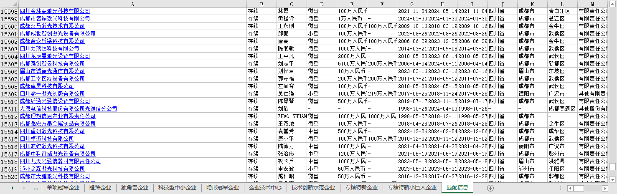This screenshot has height=194, width=617.
Task: Select column D header
Action: point(322,4)
